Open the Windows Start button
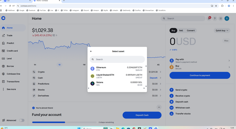This screenshot has width=236, height=129. pyautogui.click(x=79, y=128)
